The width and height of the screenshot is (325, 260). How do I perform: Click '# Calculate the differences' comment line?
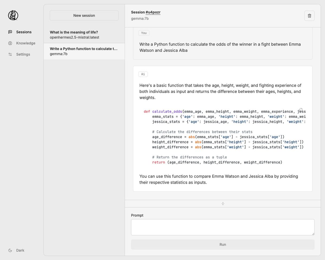click(x=202, y=132)
